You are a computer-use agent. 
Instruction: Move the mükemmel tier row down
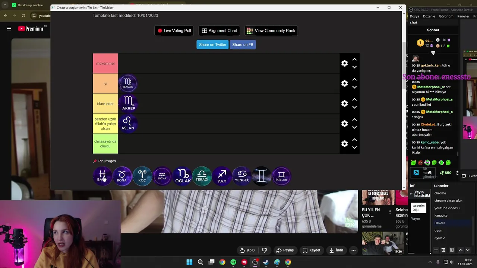click(354, 67)
